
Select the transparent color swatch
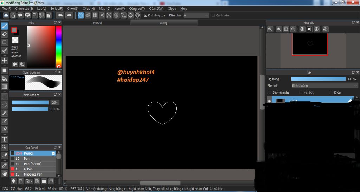15,40
